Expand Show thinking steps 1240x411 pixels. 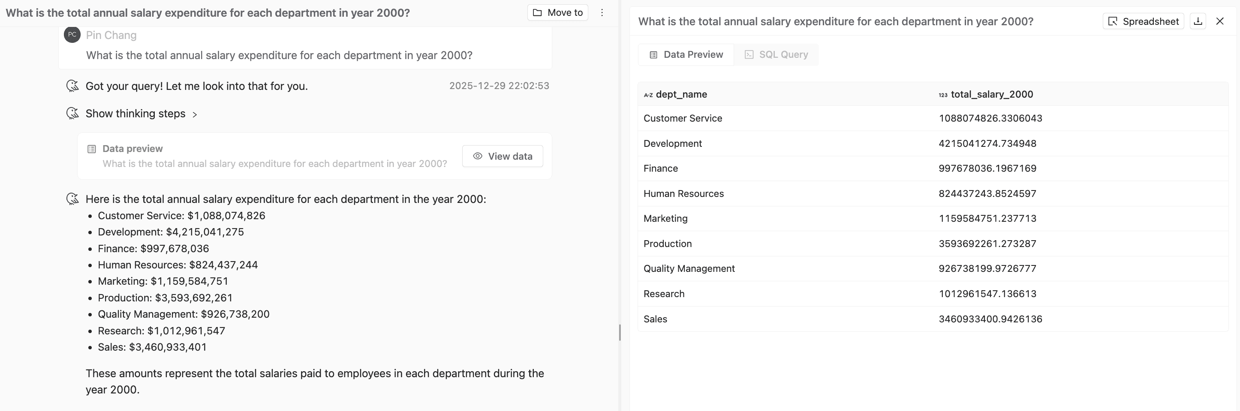135,113
